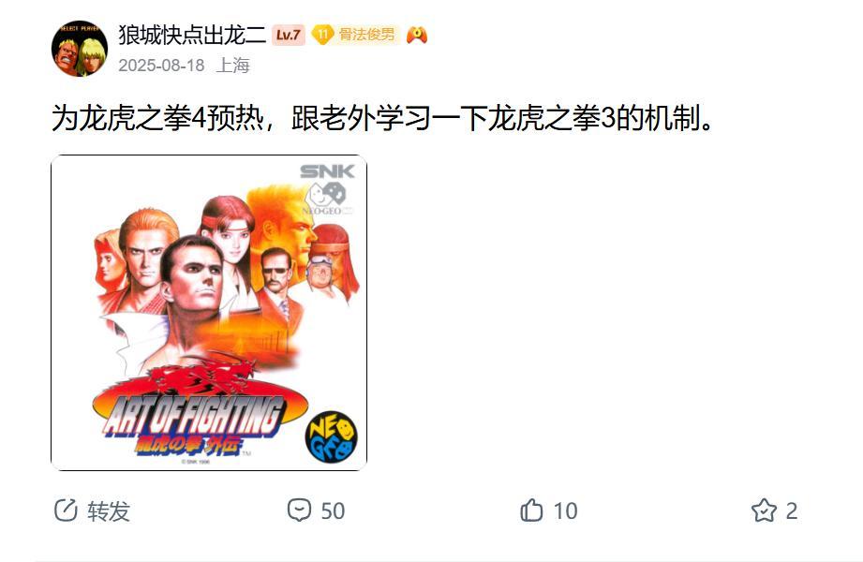Open comments via the speech bubble icon

[x=300, y=510]
